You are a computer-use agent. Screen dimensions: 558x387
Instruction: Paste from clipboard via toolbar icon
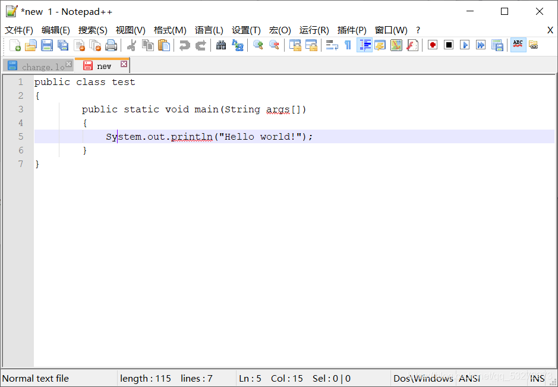point(163,45)
